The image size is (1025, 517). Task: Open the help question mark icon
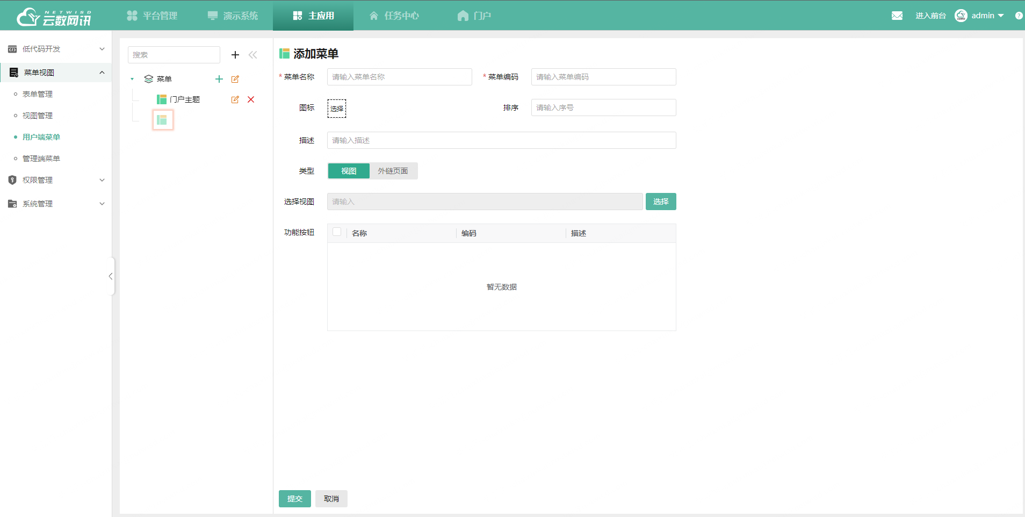1019,15
